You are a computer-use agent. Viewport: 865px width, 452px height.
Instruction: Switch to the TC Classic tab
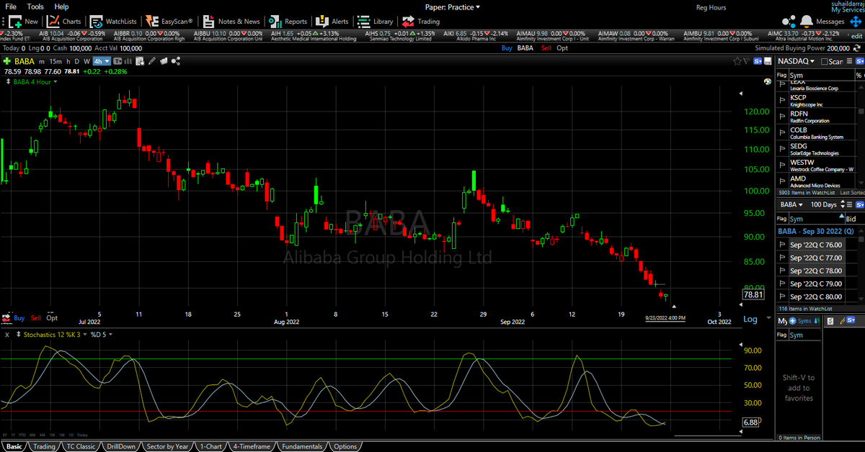[x=81, y=446]
